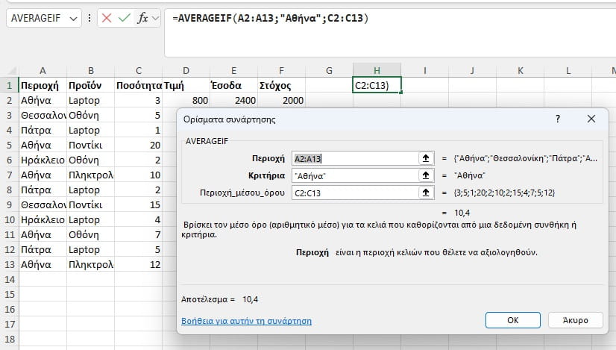Select column D header
This screenshot has height=350, width=616.
tap(186, 70)
